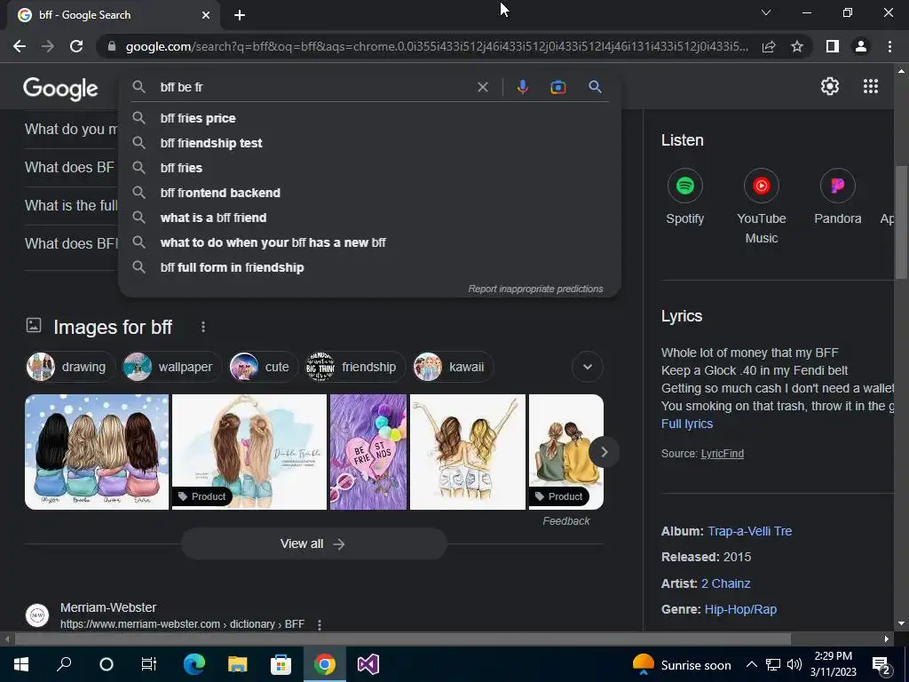Send Feedback on images section

click(565, 520)
